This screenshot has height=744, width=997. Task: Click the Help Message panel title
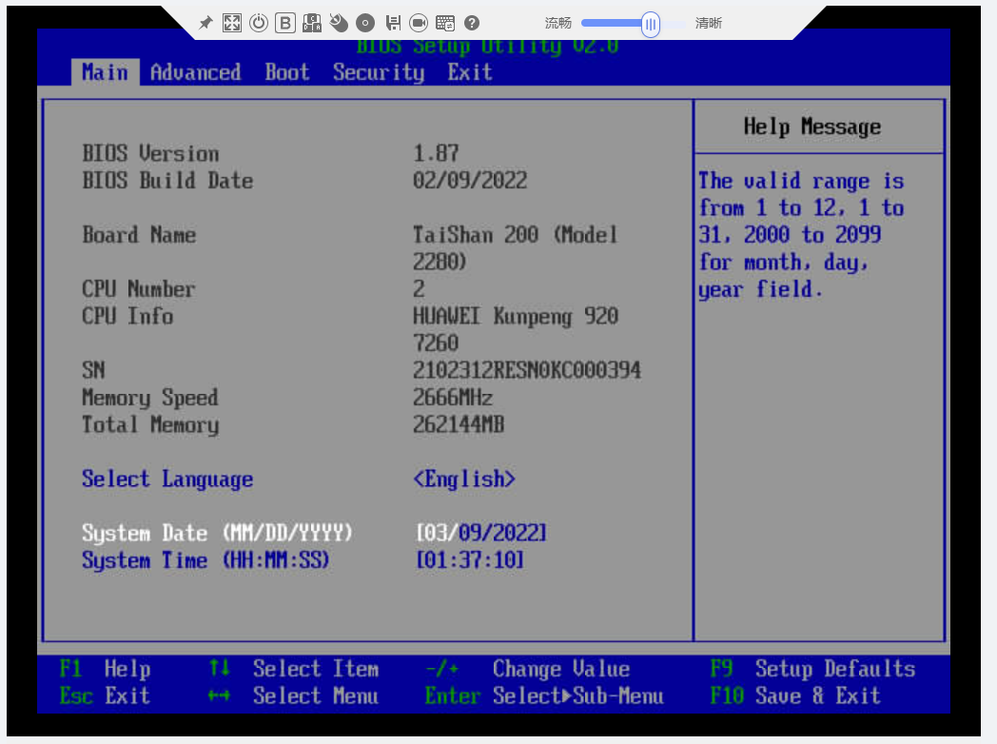pos(812,127)
